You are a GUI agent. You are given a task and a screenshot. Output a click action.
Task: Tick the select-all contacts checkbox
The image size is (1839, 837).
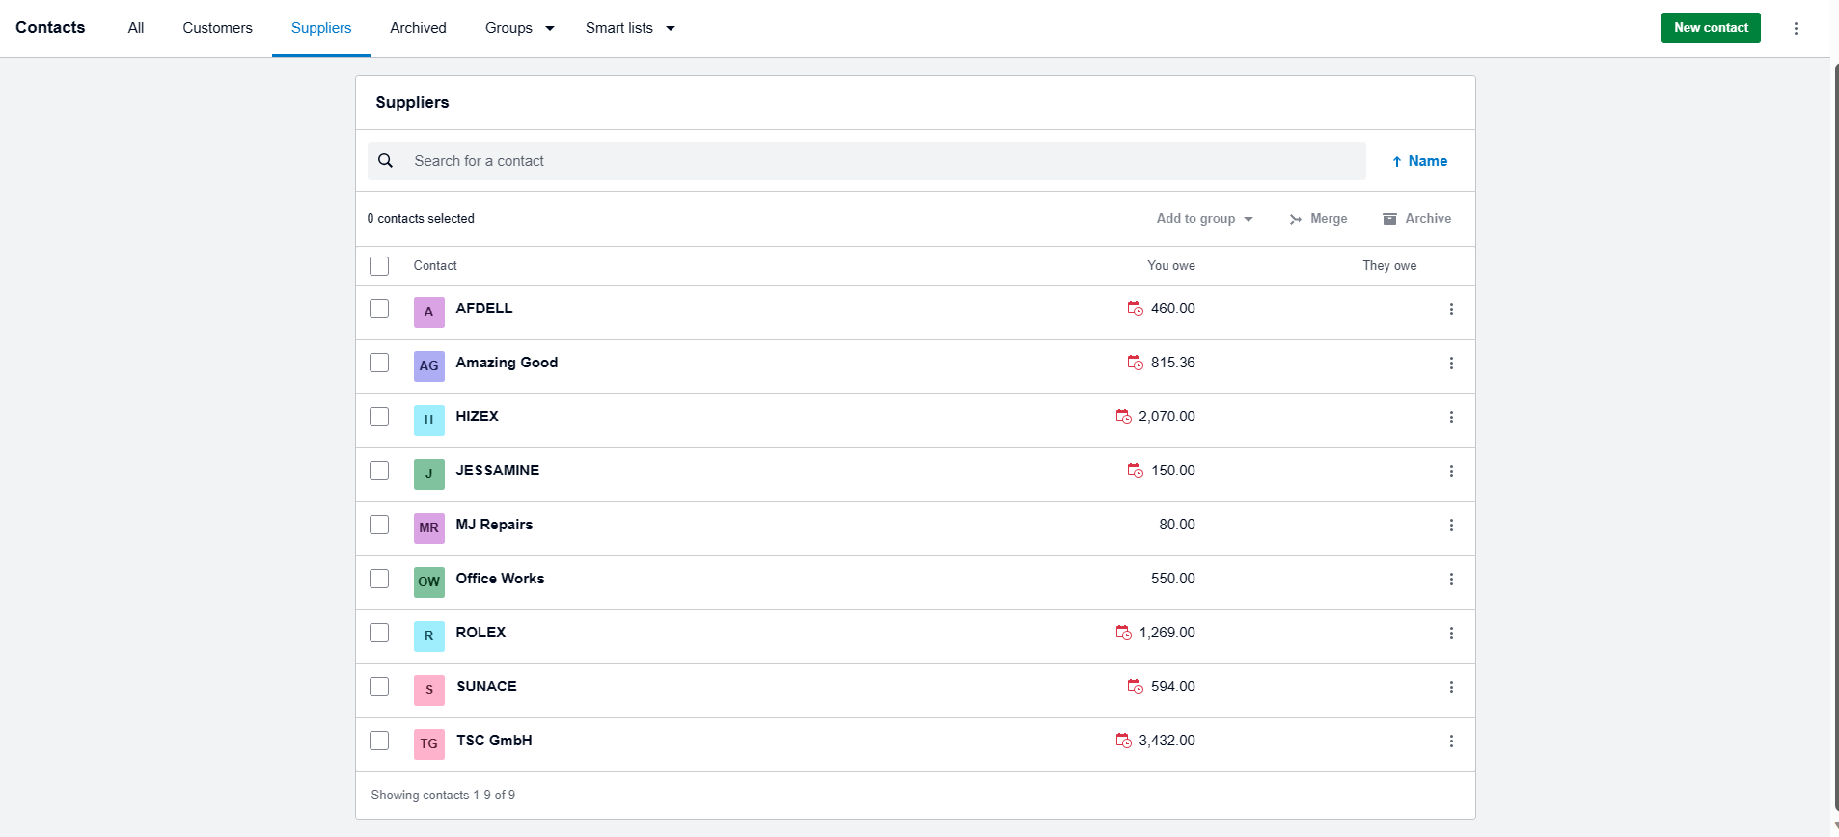coord(379,266)
